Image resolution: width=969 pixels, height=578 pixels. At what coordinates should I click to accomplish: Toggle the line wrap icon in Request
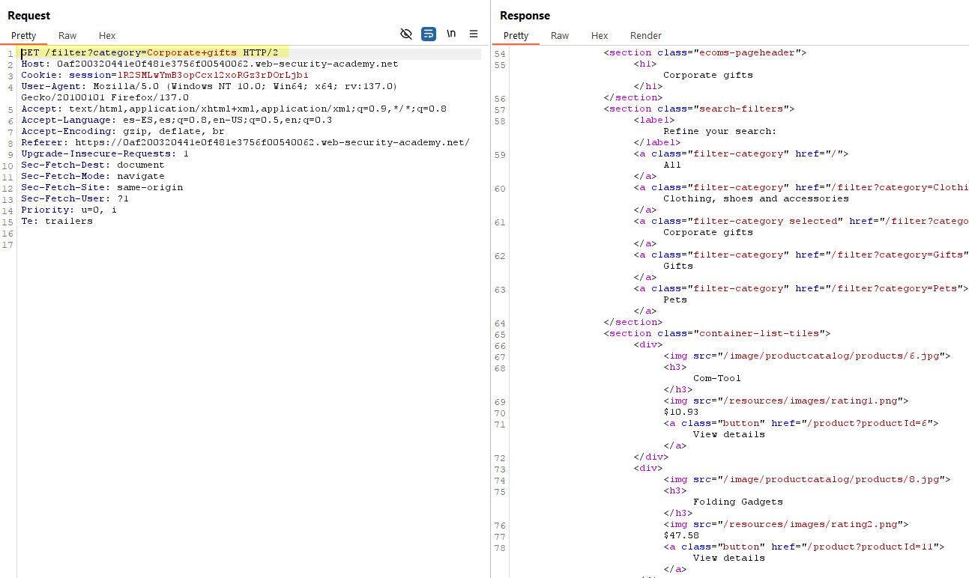pos(429,34)
